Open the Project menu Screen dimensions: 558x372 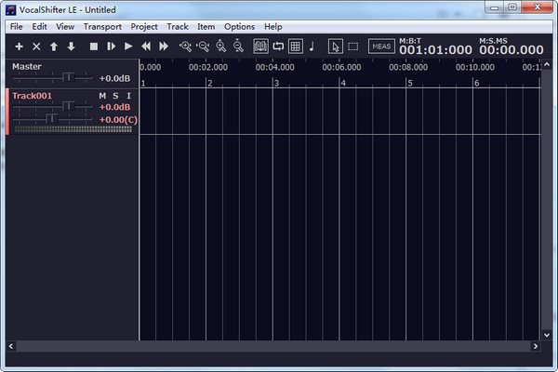click(144, 27)
